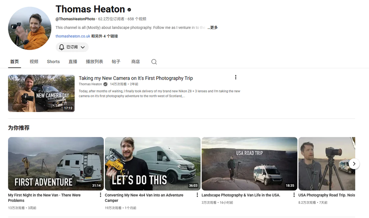Click the notification bell on the subscribed button

click(x=61, y=47)
